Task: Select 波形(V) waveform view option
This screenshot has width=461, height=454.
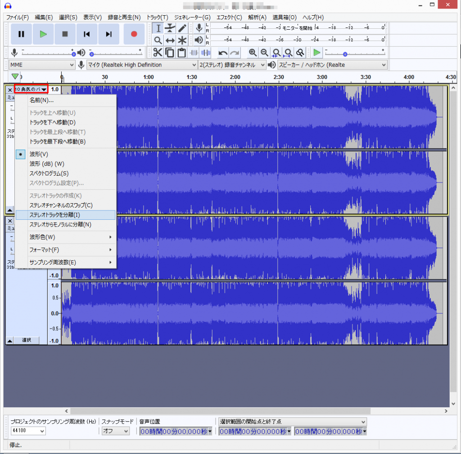Action: pos(39,154)
